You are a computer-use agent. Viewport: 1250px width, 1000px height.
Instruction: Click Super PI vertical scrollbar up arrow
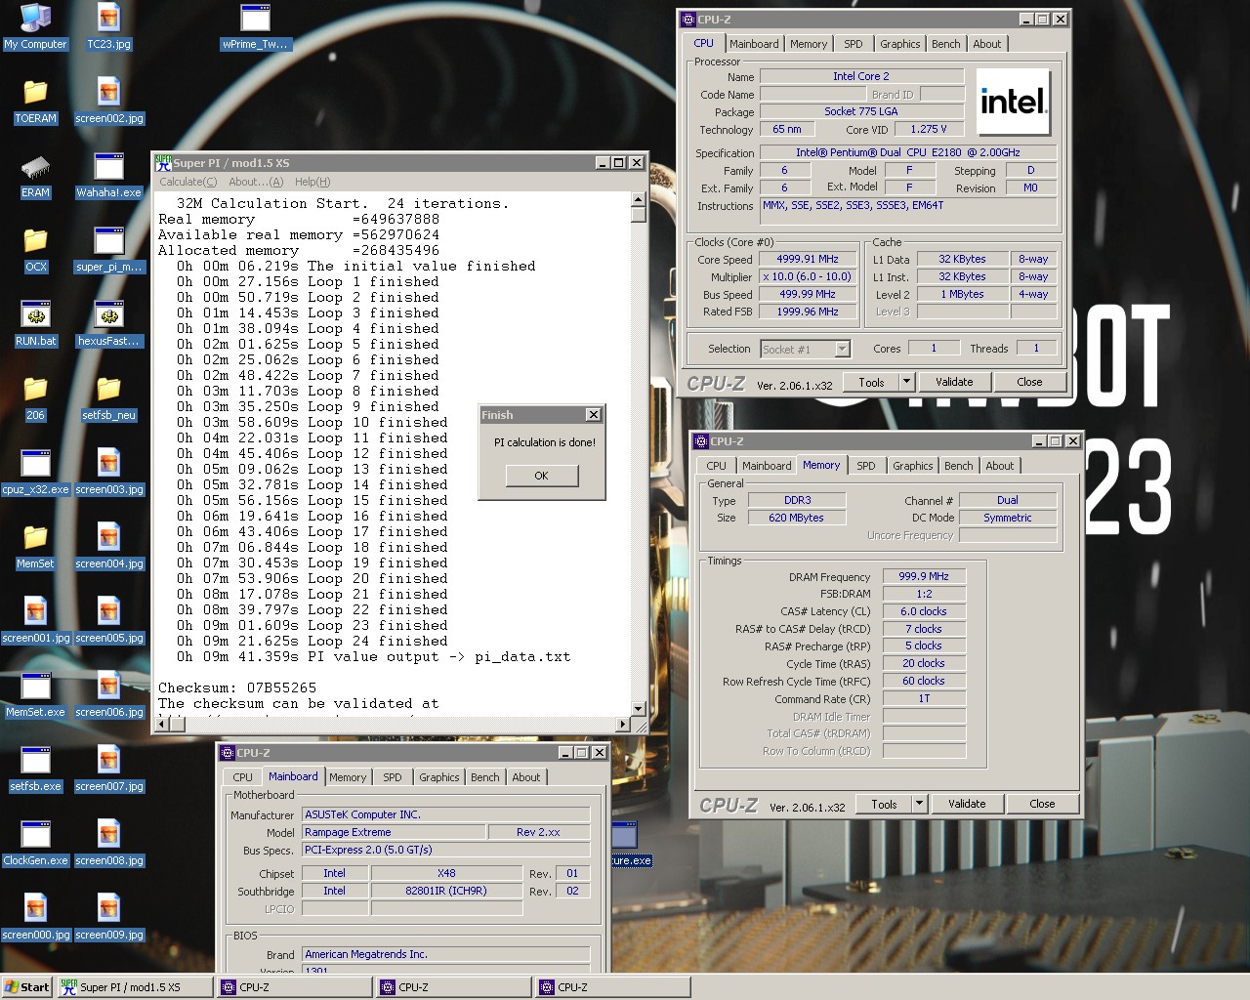tap(639, 199)
